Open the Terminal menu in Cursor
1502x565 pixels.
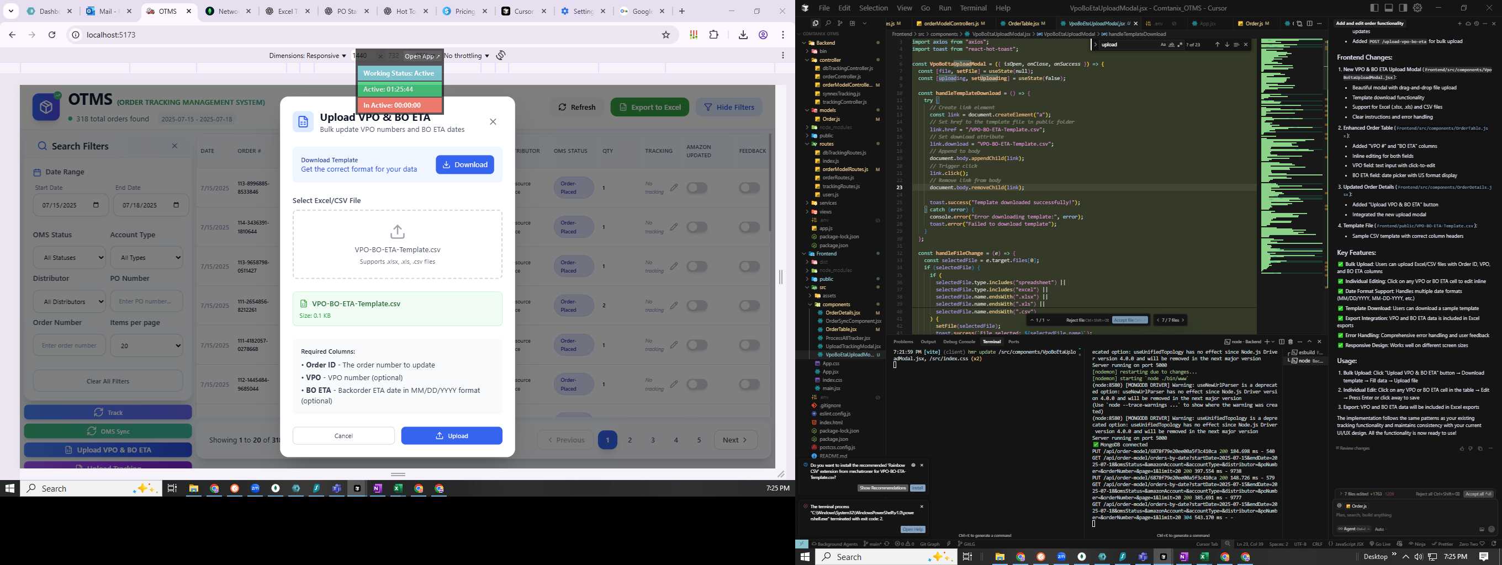973,8
